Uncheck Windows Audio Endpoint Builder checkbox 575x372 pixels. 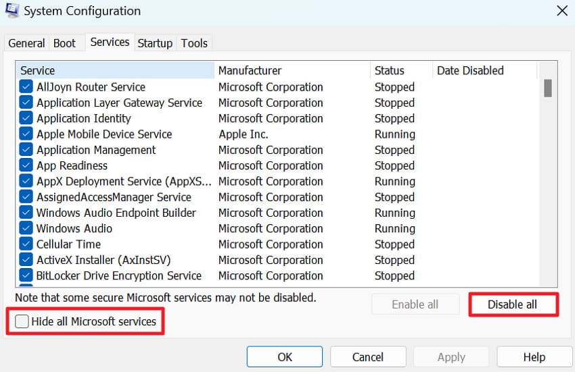pyautogui.click(x=26, y=213)
